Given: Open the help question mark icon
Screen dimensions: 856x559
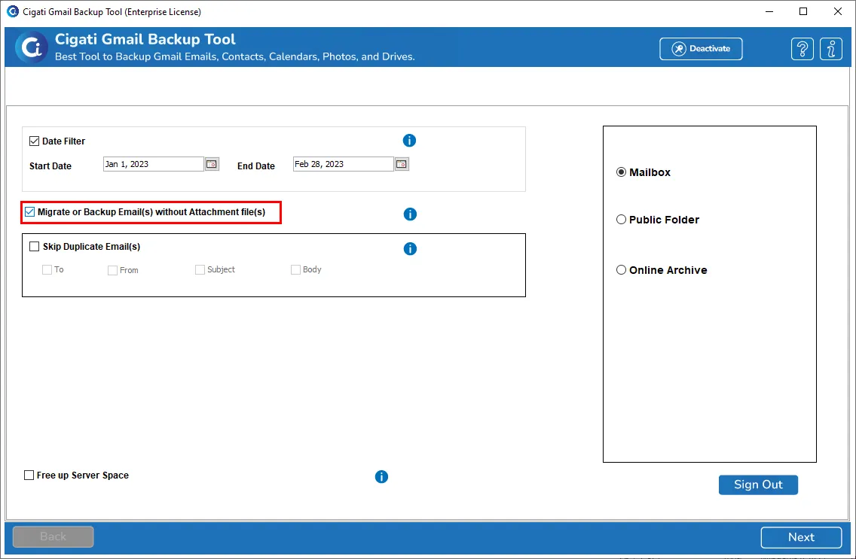Looking at the screenshot, I should tap(802, 49).
